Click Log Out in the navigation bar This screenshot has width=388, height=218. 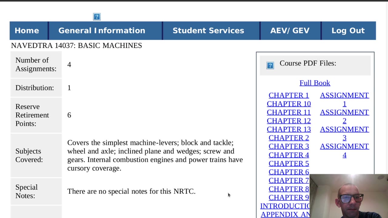tap(348, 31)
